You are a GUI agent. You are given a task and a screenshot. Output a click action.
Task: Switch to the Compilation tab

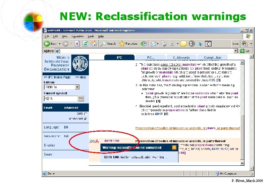coord(213,57)
